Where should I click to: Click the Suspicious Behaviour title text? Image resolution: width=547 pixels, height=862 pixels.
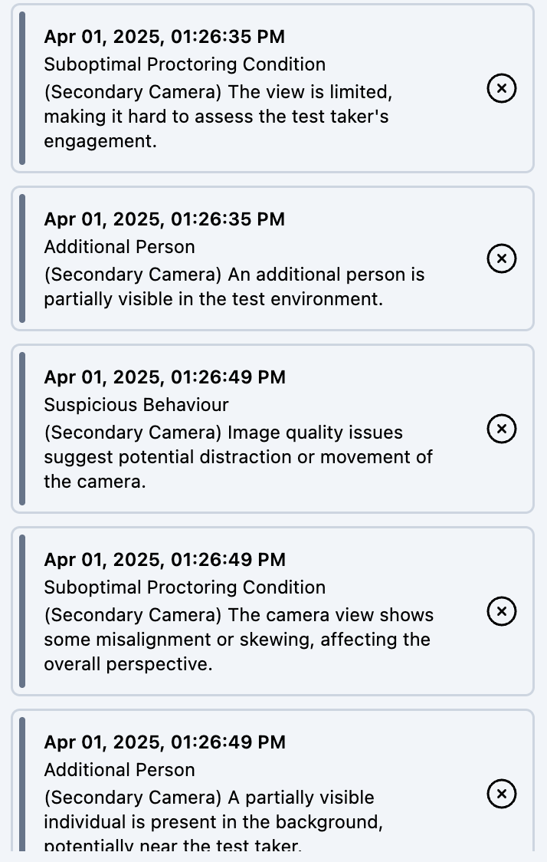(136, 405)
